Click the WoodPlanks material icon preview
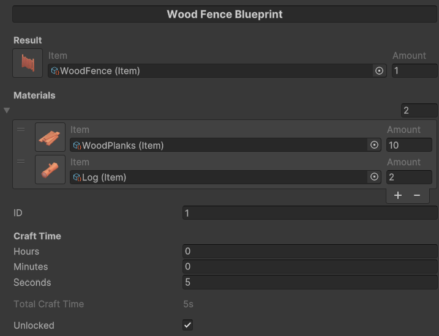Screen dimensions: 439x336 [x=50, y=138]
